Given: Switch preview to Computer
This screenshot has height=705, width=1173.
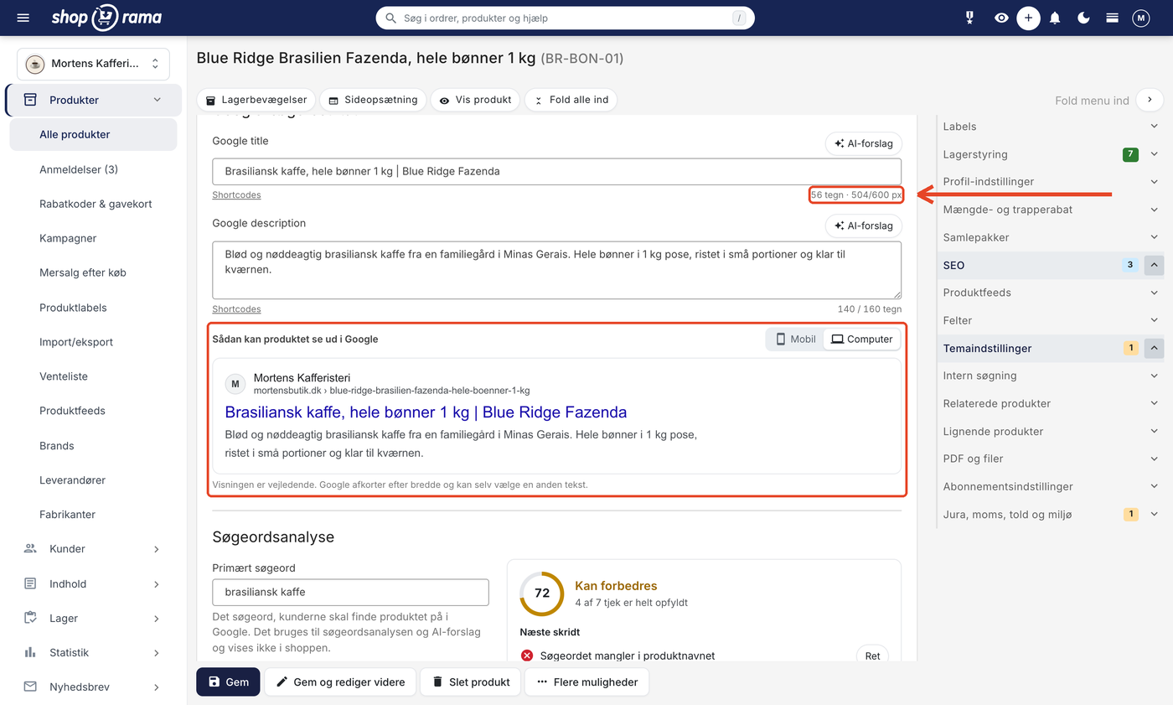Looking at the screenshot, I should (x=862, y=340).
